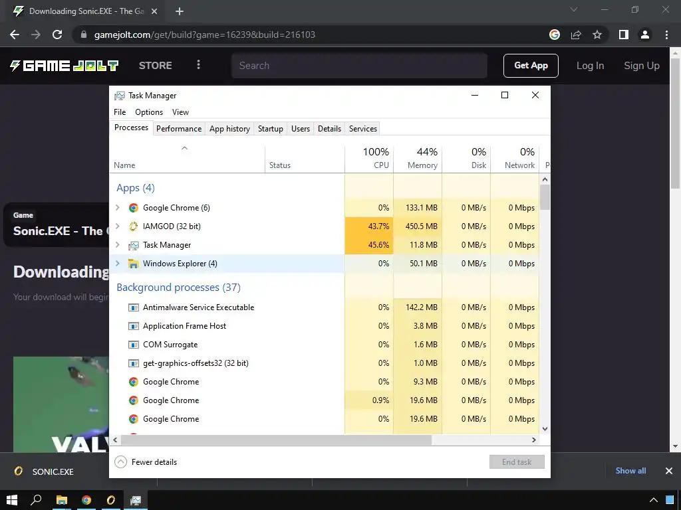Click the Windows Explorer folder icon
The width and height of the screenshot is (681, 510).
coord(133,264)
